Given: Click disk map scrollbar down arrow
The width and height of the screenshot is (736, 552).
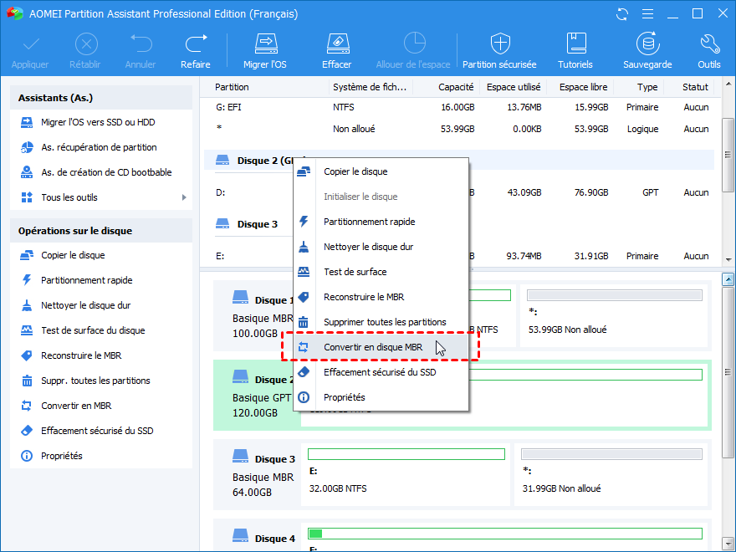Looking at the screenshot, I should click(728, 543).
